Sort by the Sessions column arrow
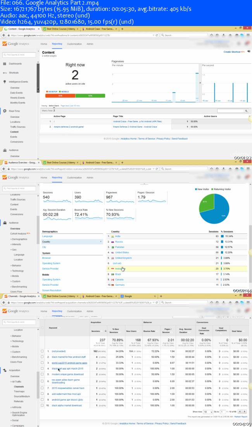Image resolution: width=252 pixels, height=427 pixels. 105,331
